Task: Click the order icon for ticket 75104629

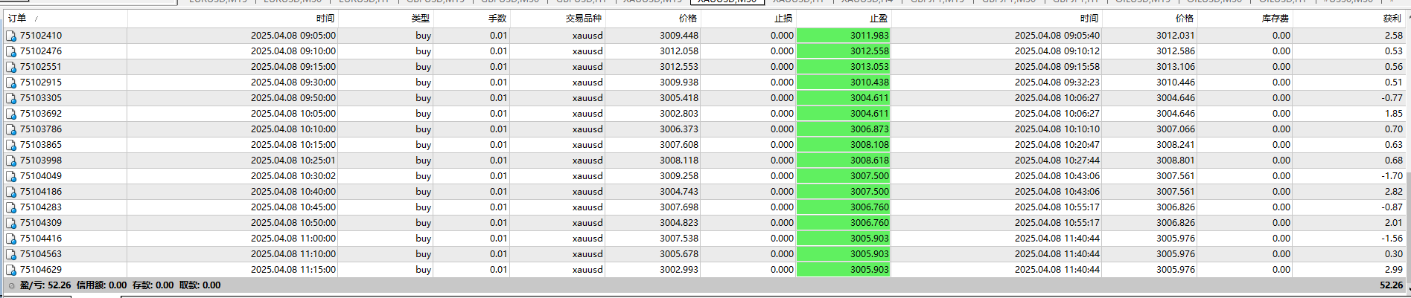Action: coord(11,270)
